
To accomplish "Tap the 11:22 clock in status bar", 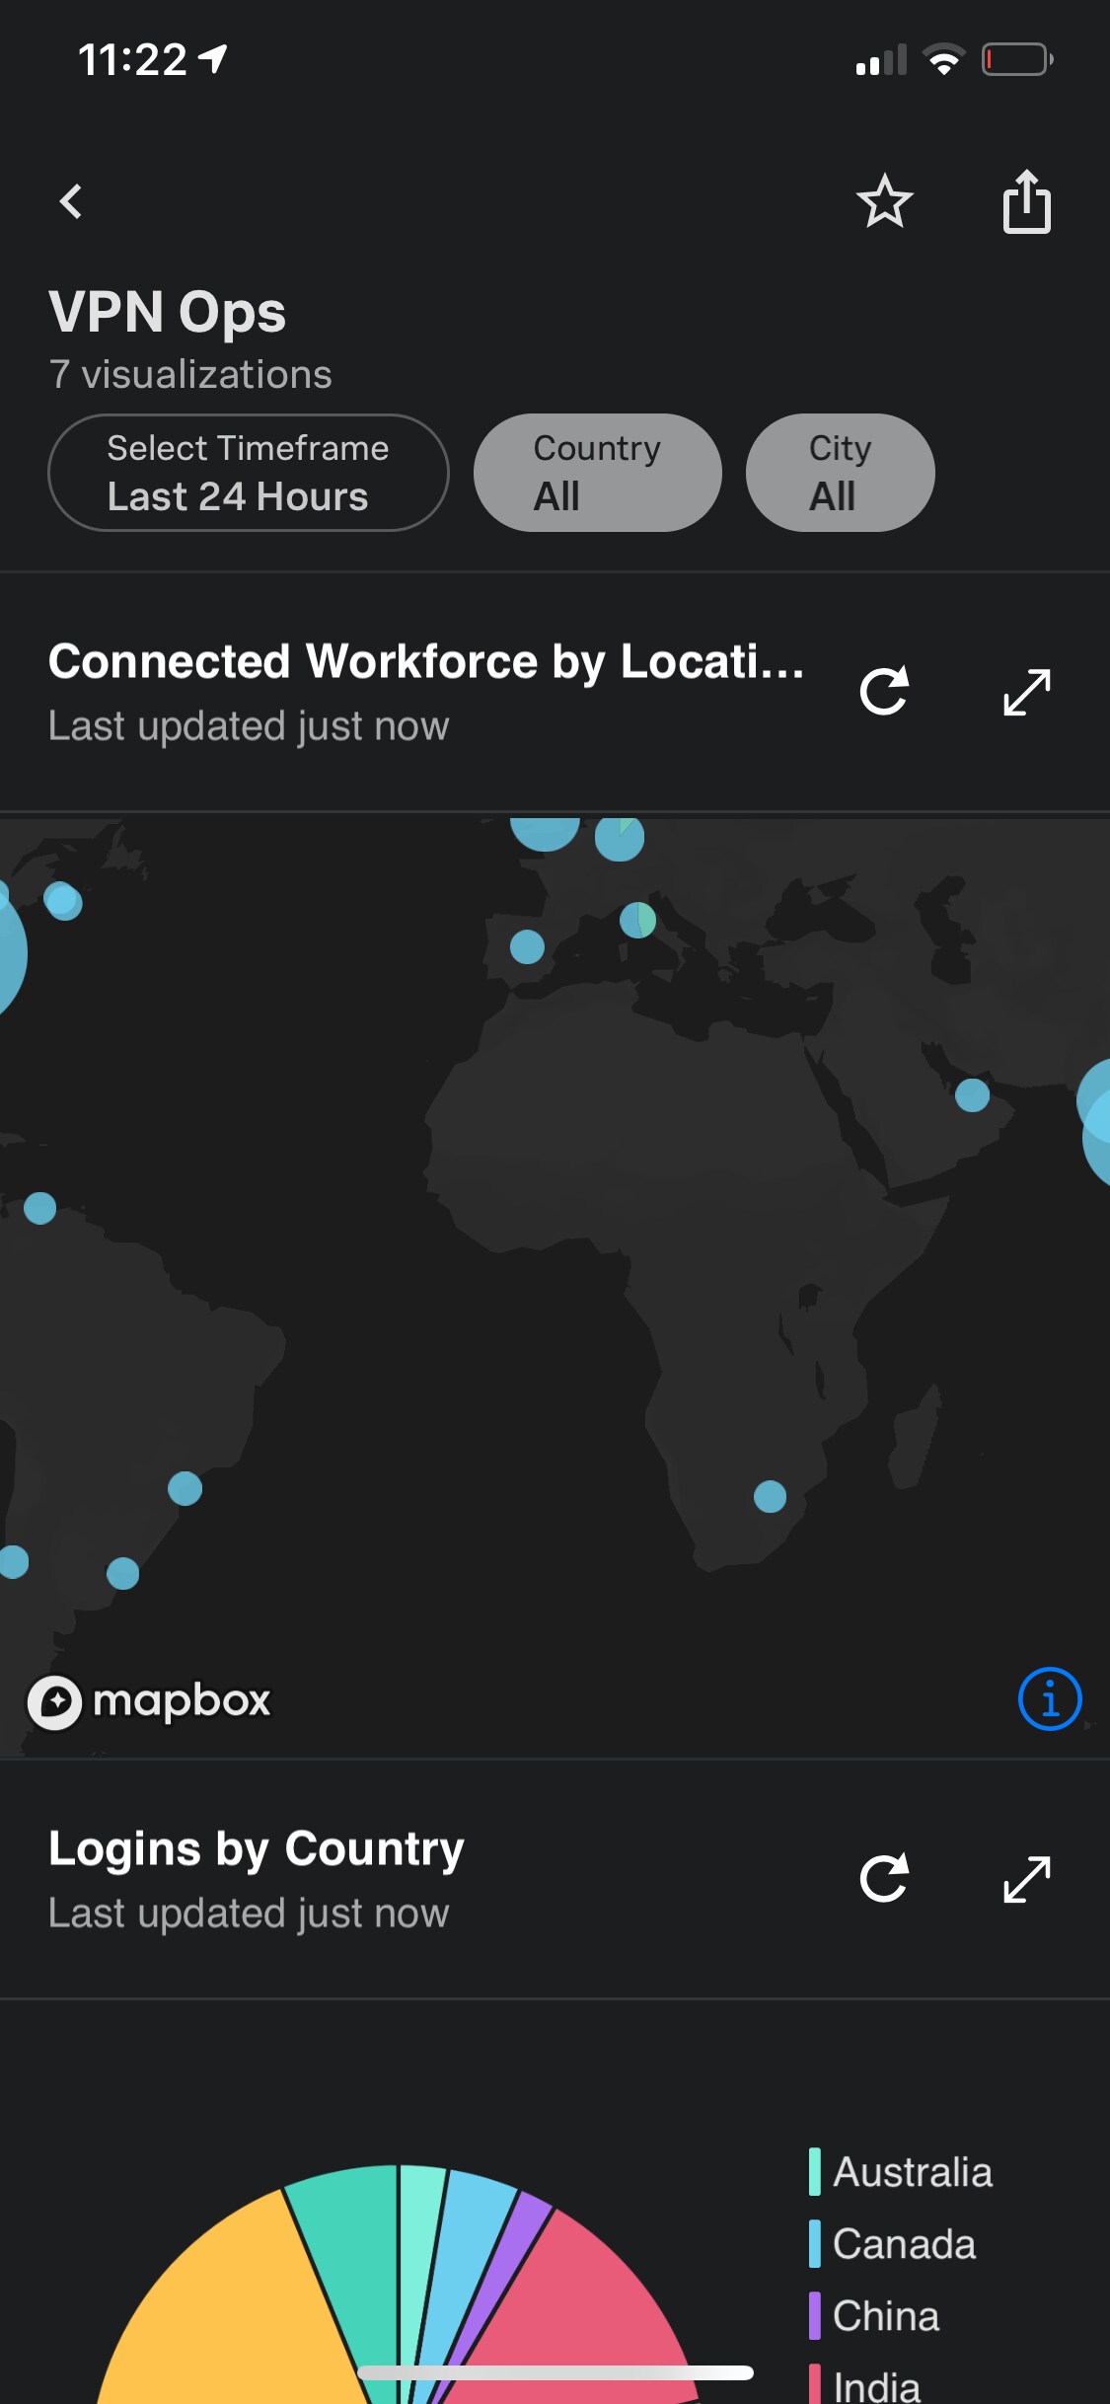I will point(132,60).
